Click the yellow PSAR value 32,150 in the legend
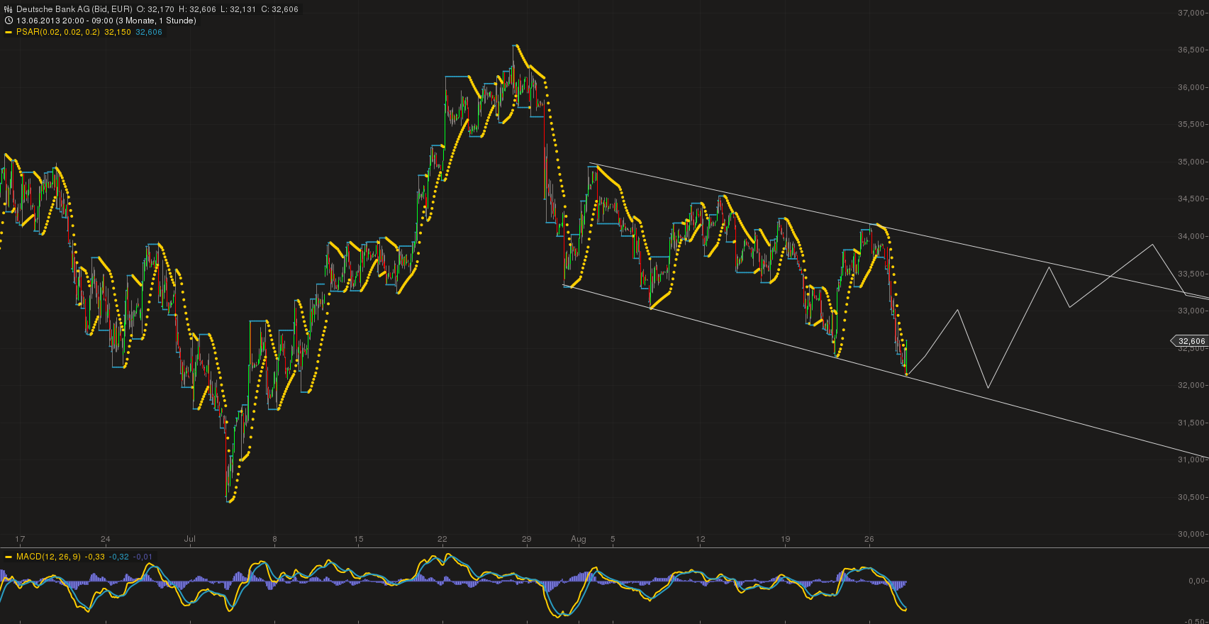The height and width of the screenshot is (624, 1209). click(118, 32)
